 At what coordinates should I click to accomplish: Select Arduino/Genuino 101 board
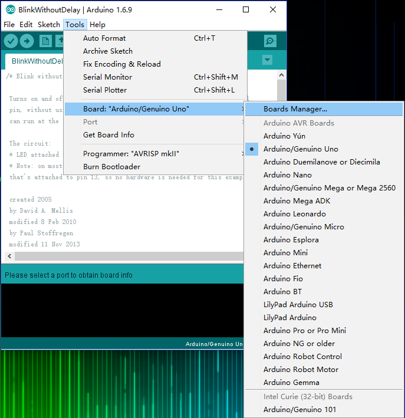click(x=324, y=410)
